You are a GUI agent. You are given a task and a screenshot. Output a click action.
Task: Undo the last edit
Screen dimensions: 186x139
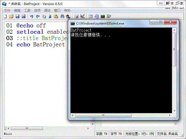point(31,16)
